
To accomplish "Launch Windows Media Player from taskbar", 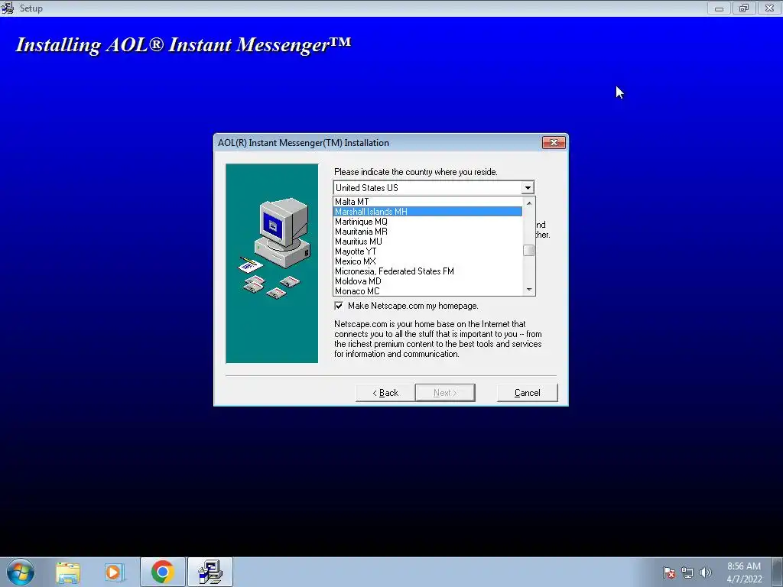I will (x=114, y=572).
